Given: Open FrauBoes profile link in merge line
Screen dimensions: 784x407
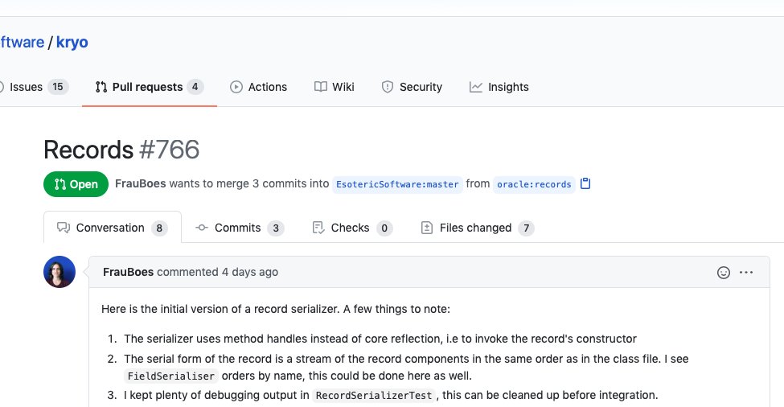Looking at the screenshot, I should coord(140,183).
